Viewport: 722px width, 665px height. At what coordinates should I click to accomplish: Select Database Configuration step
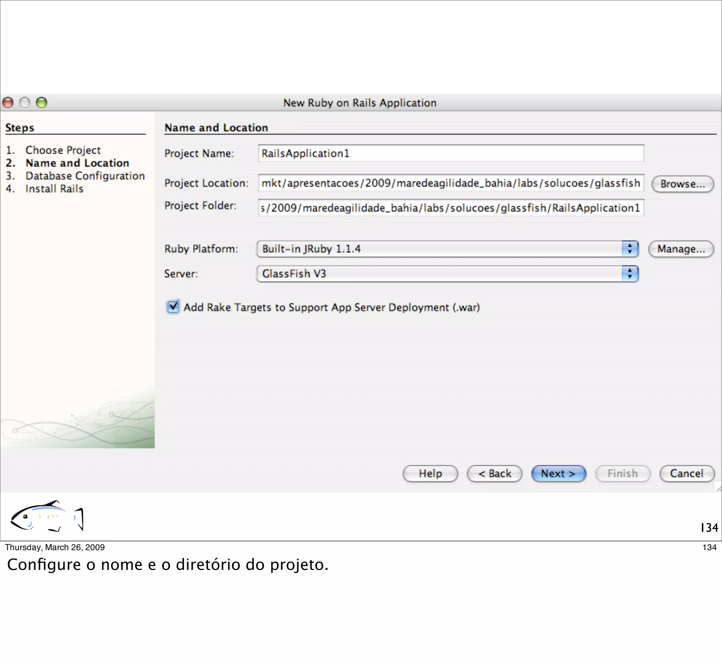coord(85,176)
